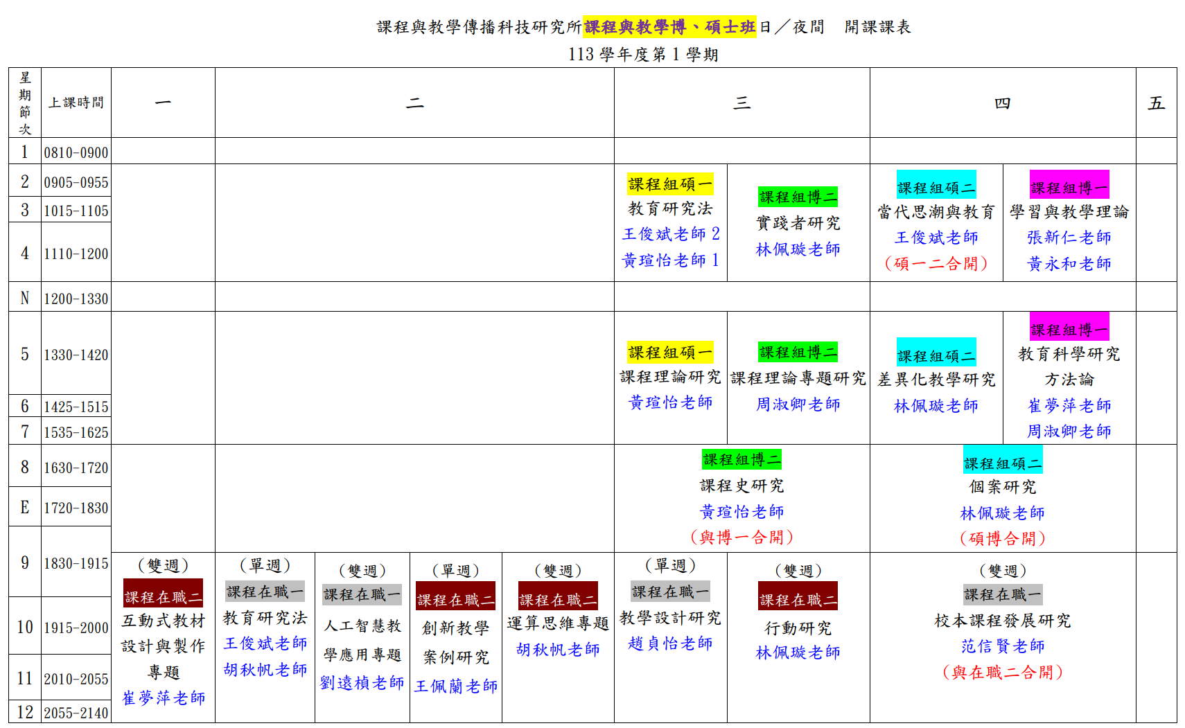Click the course name '當代思潮與教育'

tap(936, 212)
